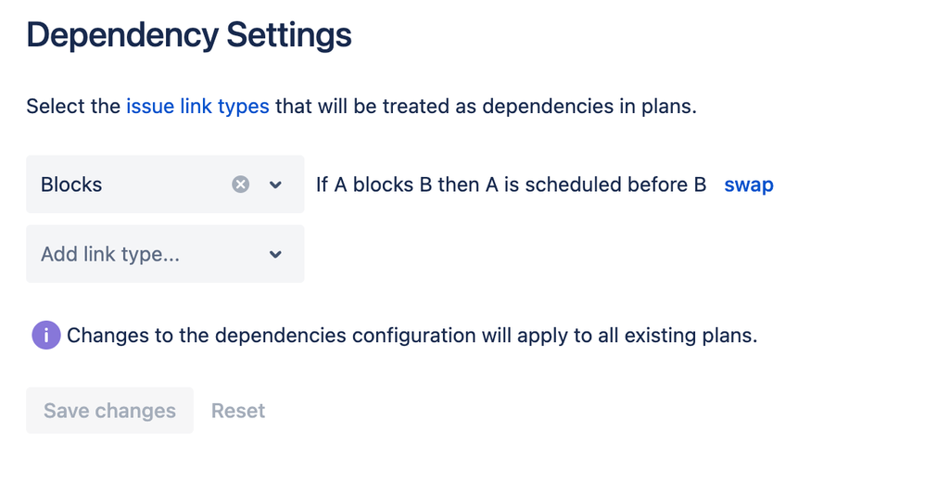Click the 'treated as dependencies in plans' text
This screenshot has width=925, height=483.
click(539, 107)
